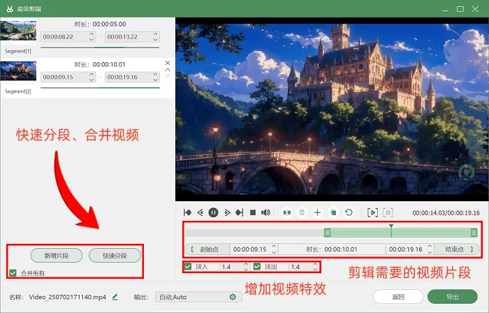Viewport: 489px width, 313px height.
Task: Select the Segment[1] thumbnail
Action: tap(18, 31)
